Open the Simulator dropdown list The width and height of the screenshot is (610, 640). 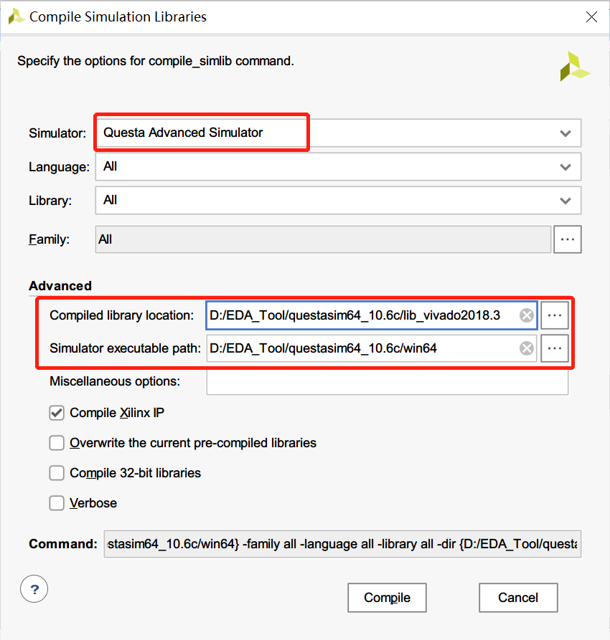(x=566, y=133)
